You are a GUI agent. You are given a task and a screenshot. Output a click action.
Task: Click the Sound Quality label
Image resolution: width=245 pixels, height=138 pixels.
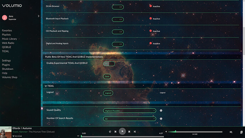[54, 110]
